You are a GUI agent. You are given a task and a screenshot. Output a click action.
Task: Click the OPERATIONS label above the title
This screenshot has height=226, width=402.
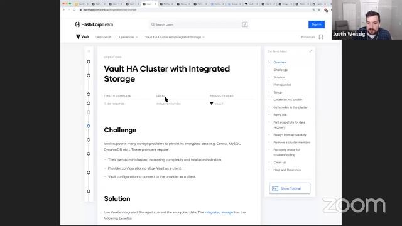pyautogui.click(x=112, y=57)
